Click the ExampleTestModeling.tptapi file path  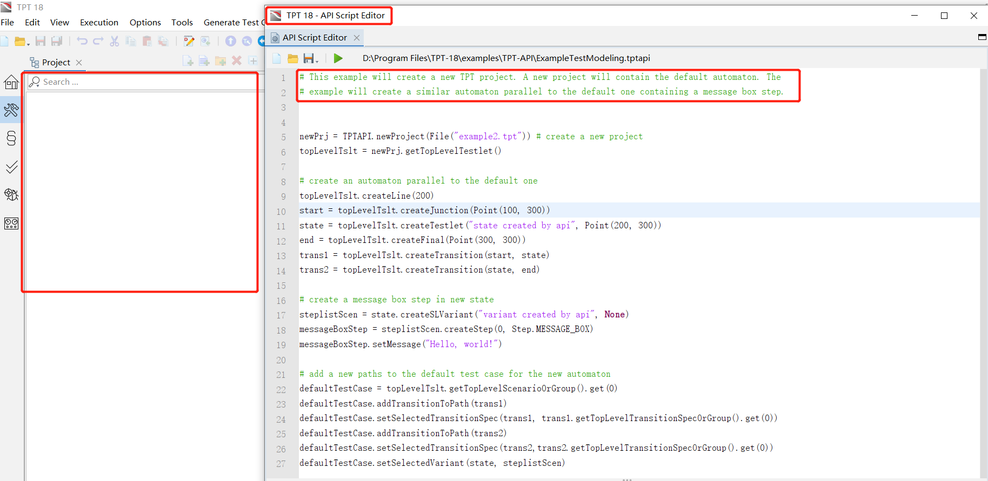[506, 58]
